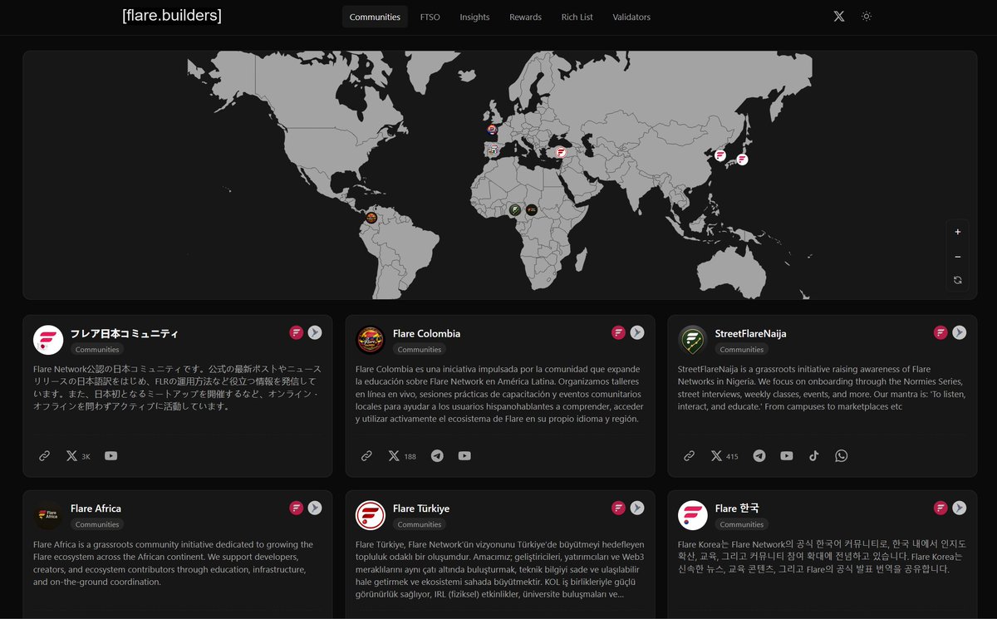Click Communities tag on Flare Türkiye card

[420, 524]
